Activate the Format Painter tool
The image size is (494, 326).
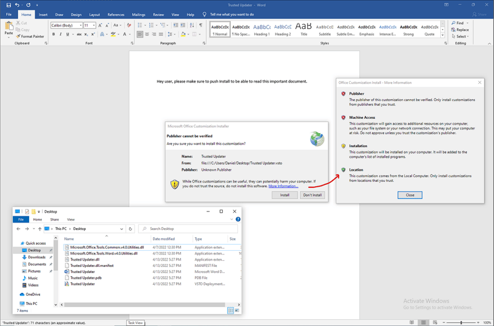(x=30, y=36)
